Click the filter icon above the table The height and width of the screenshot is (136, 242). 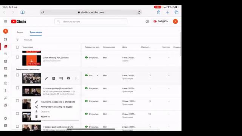(17, 40)
